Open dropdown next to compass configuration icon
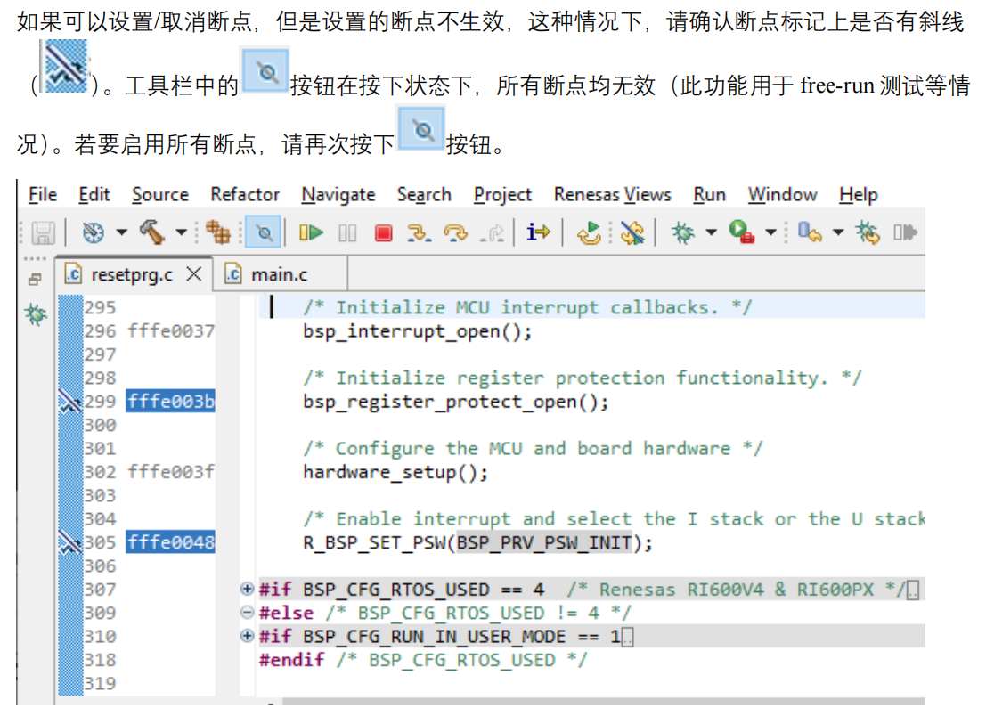Image resolution: width=986 pixels, height=716 pixels. click(x=121, y=233)
